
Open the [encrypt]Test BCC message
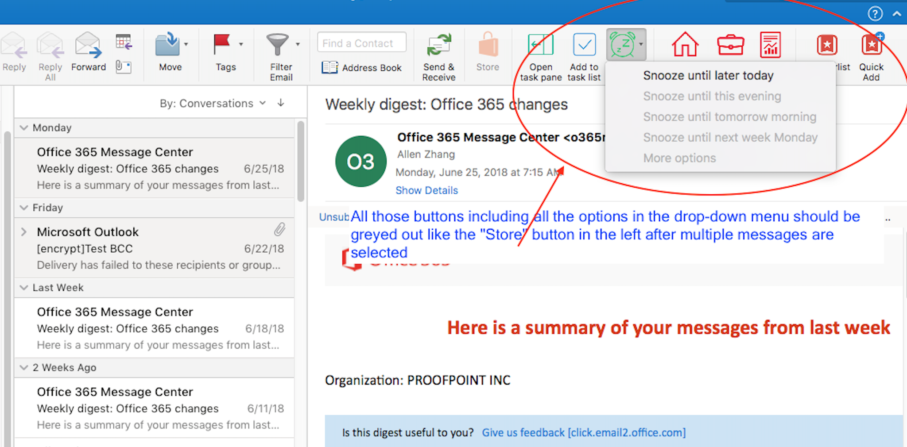tap(154, 248)
